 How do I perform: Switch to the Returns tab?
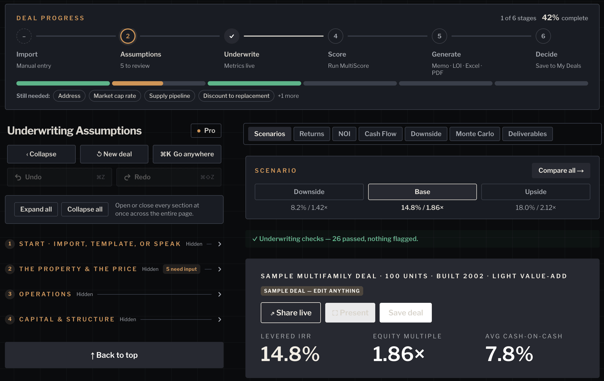click(x=312, y=134)
